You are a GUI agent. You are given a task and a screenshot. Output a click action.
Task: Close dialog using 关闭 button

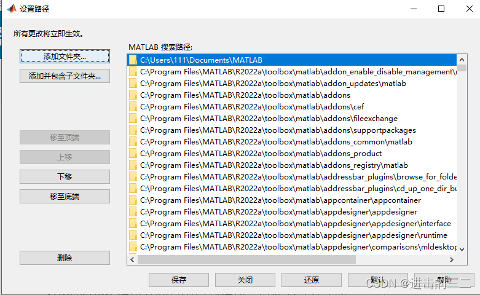pyautogui.click(x=245, y=280)
